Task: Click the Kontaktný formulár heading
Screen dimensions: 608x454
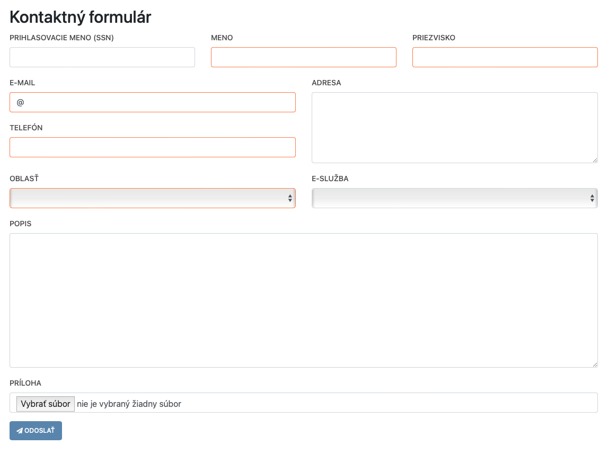Action: [81, 17]
